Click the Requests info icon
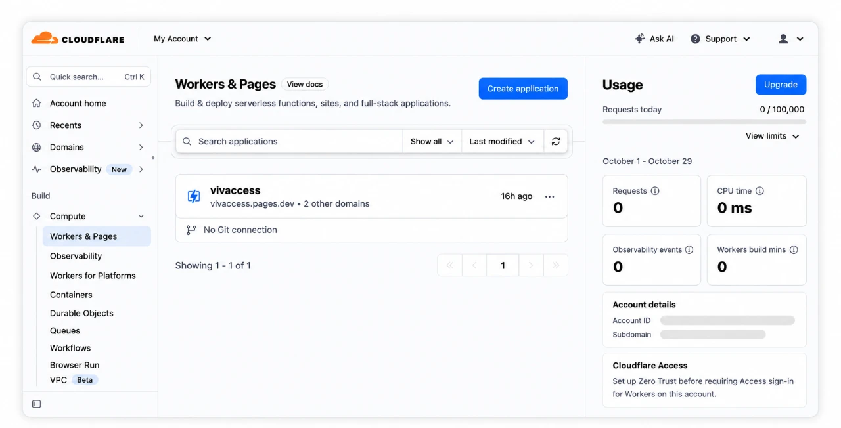The image size is (841, 428). 655,191
